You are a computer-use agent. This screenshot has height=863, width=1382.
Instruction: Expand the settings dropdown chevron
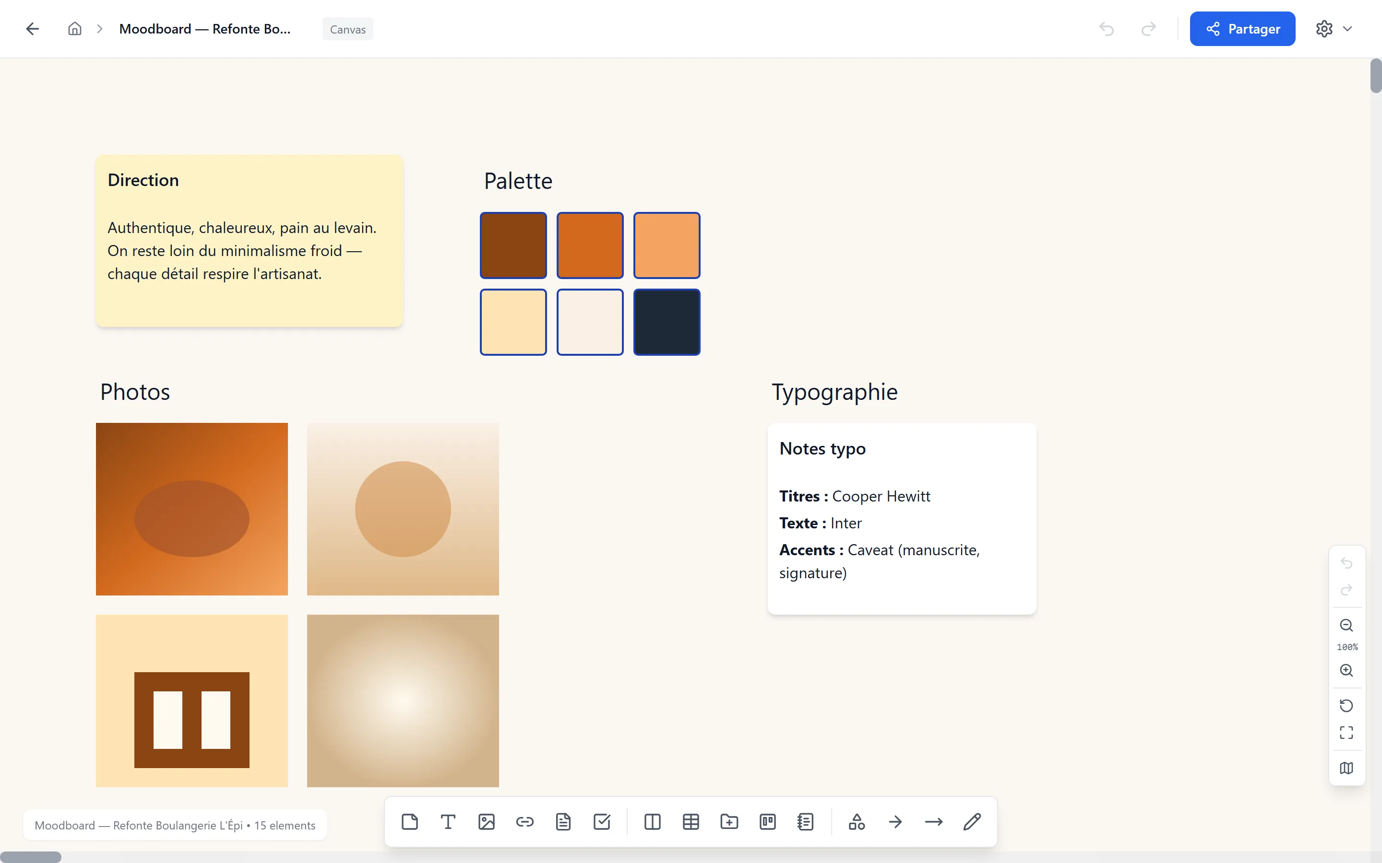click(x=1348, y=29)
